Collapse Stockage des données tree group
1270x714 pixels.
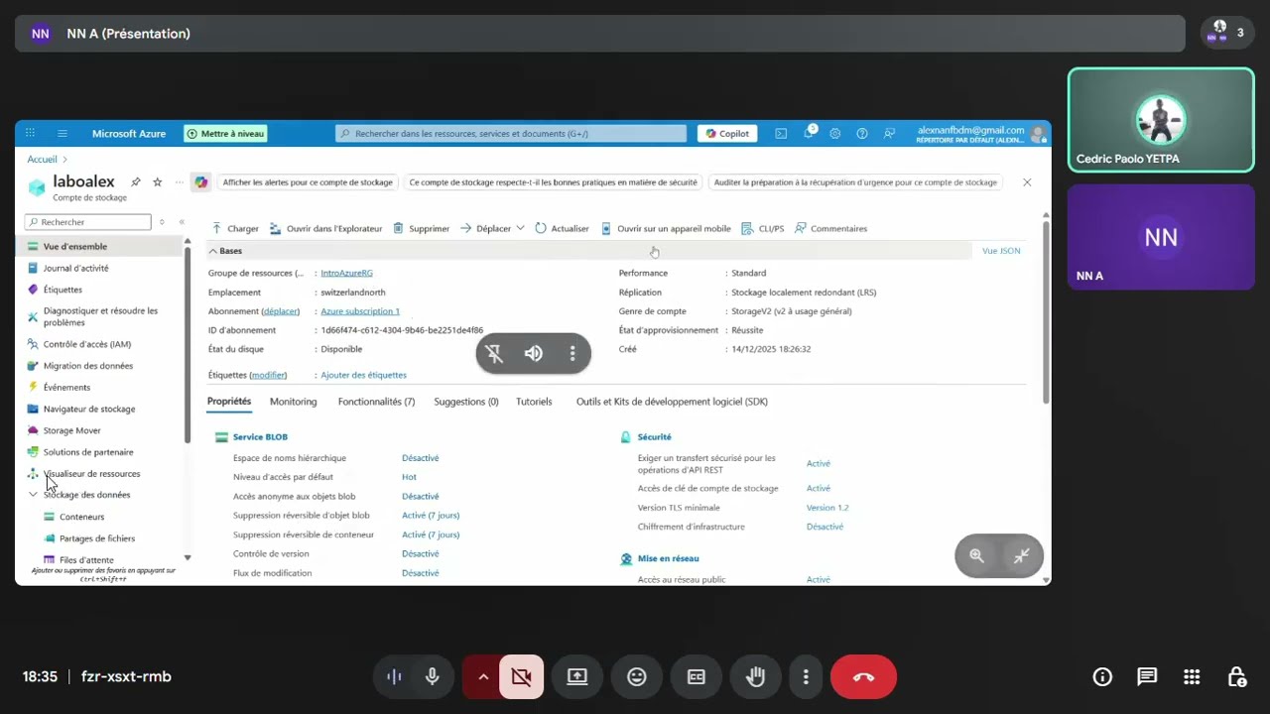(33, 494)
